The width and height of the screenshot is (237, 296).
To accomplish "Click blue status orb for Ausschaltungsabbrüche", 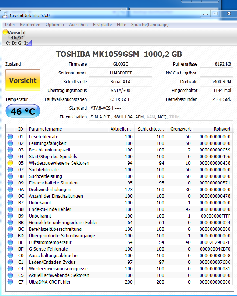I will (10, 255).
